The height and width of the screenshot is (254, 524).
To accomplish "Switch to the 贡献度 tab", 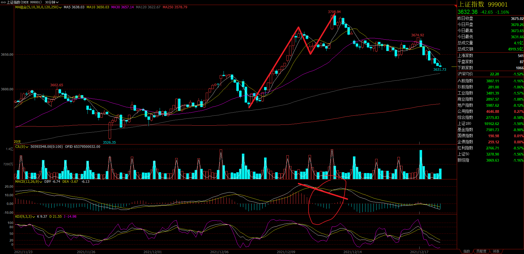I will tap(481, 251).
